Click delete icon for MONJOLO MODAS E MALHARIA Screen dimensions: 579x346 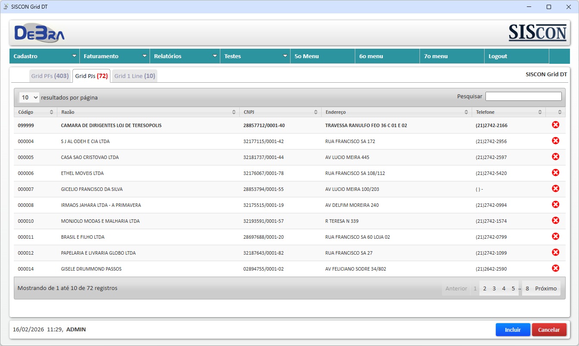555,221
